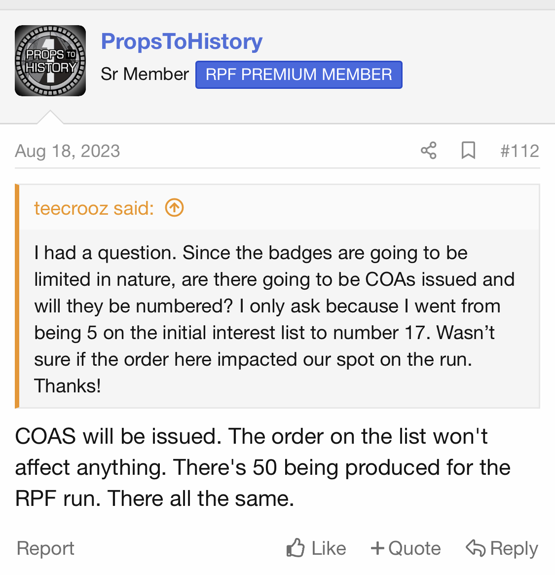Screen dimensions: 555x575
Task: Jump to teecrooz's original post via up-arrow icon
Action: click(x=174, y=208)
